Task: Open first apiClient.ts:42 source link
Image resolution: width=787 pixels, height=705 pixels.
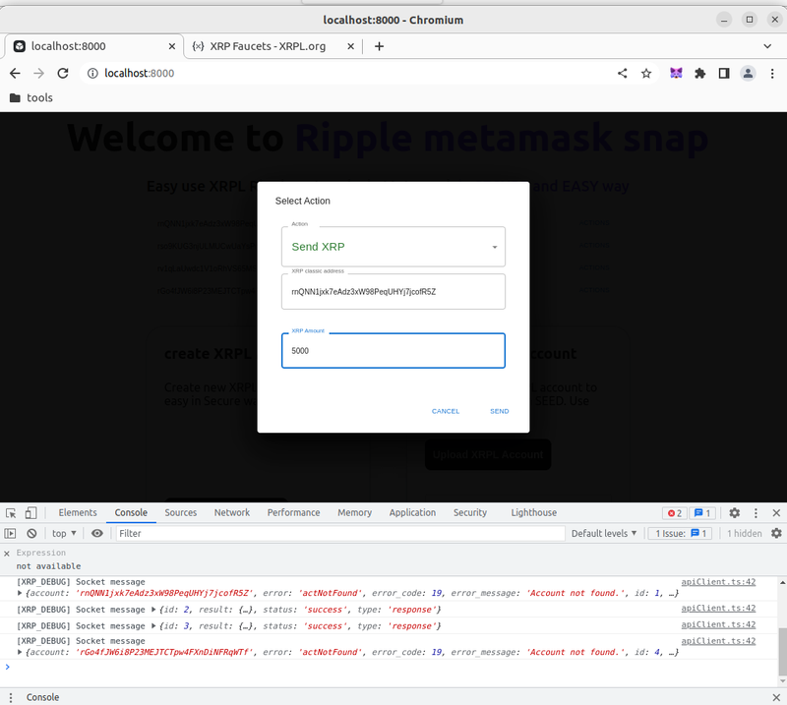Action: [718, 582]
